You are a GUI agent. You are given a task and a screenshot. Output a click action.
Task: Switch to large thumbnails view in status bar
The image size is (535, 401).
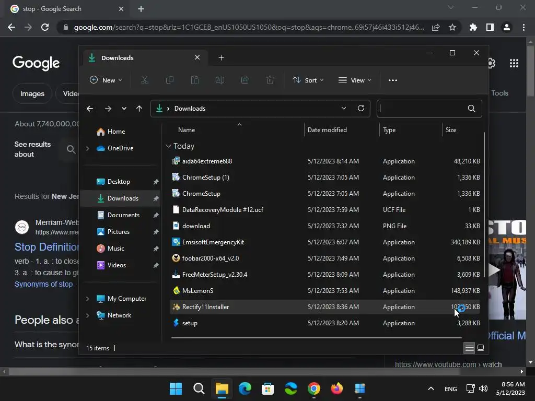tap(481, 348)
